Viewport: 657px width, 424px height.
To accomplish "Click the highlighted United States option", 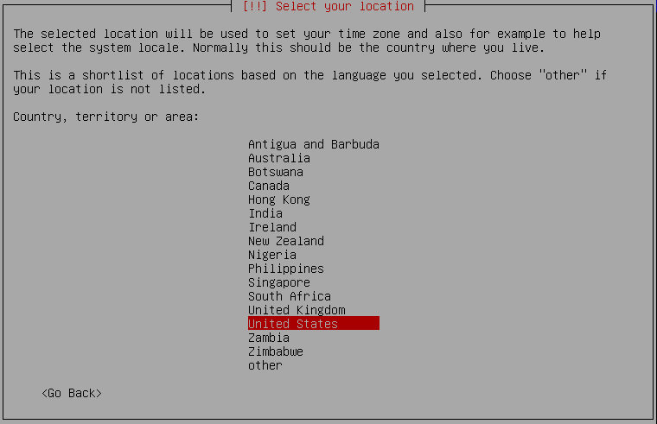I will pyautogui.click(x=314, y=324).
